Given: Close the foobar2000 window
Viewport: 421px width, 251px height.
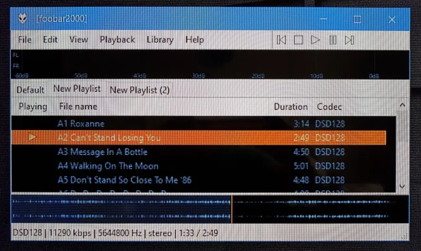Looking at the screenshot, I should (392, 19).
